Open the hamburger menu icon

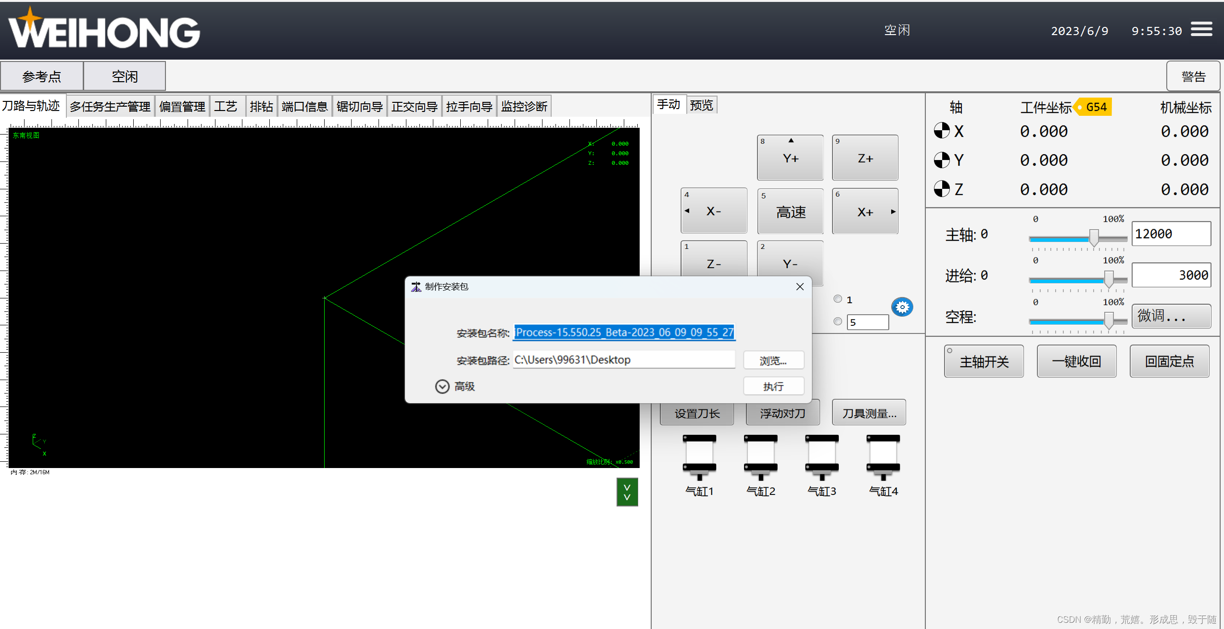point(1201,29)
